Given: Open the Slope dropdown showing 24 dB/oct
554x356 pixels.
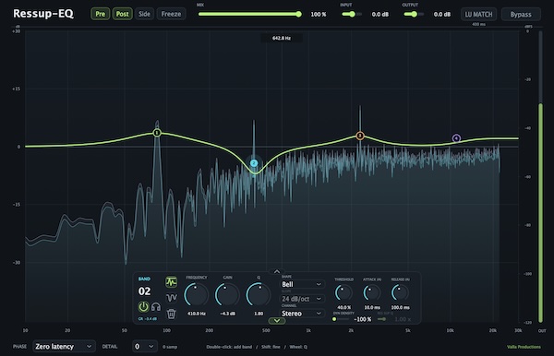Looking at the screenshot, I should tap(302, 299).
